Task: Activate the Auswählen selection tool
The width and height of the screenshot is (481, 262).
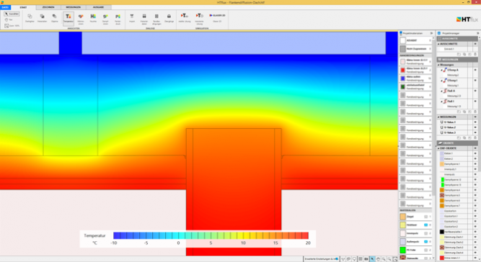Action: pos(12,14)
